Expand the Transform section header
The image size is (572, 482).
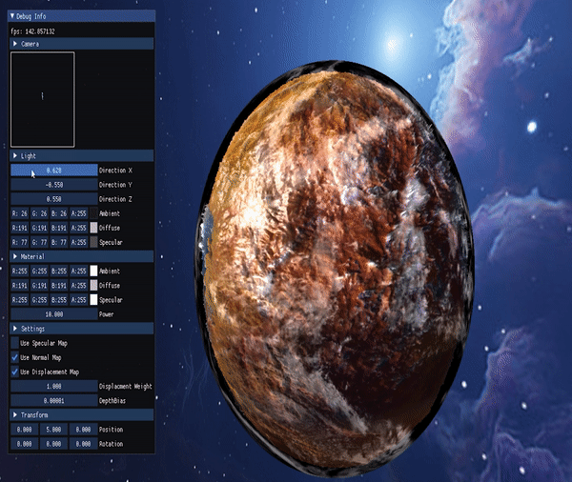point(82,415)
